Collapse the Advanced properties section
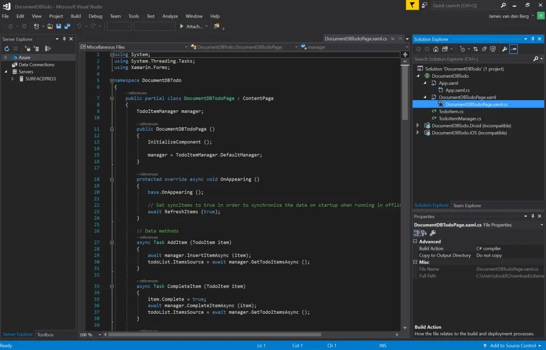Viewport: 546px width, 350px height. point(415,241)
